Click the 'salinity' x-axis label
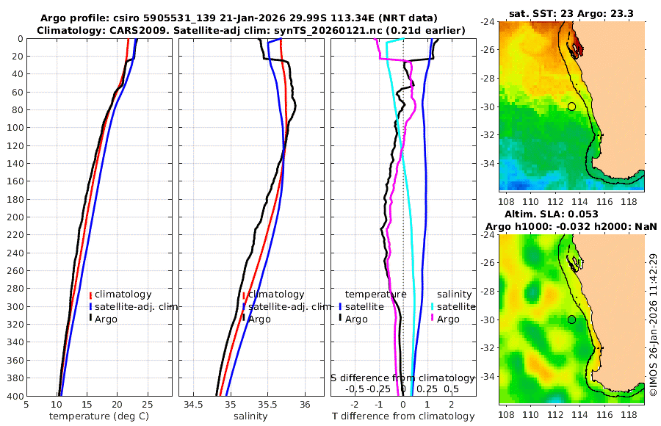The height and width of the screenshot is (426, 661). click(250, 416)
